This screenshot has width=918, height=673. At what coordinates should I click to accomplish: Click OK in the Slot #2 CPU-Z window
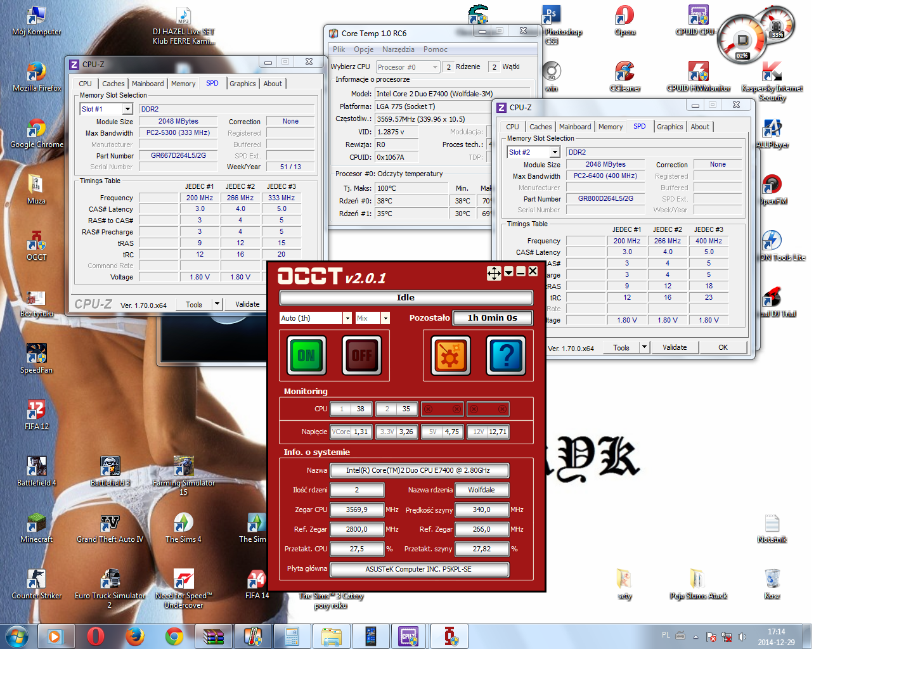[723, 347]
